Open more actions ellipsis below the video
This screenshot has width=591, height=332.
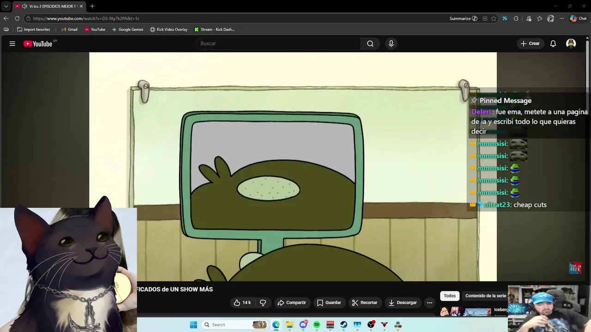429,302
